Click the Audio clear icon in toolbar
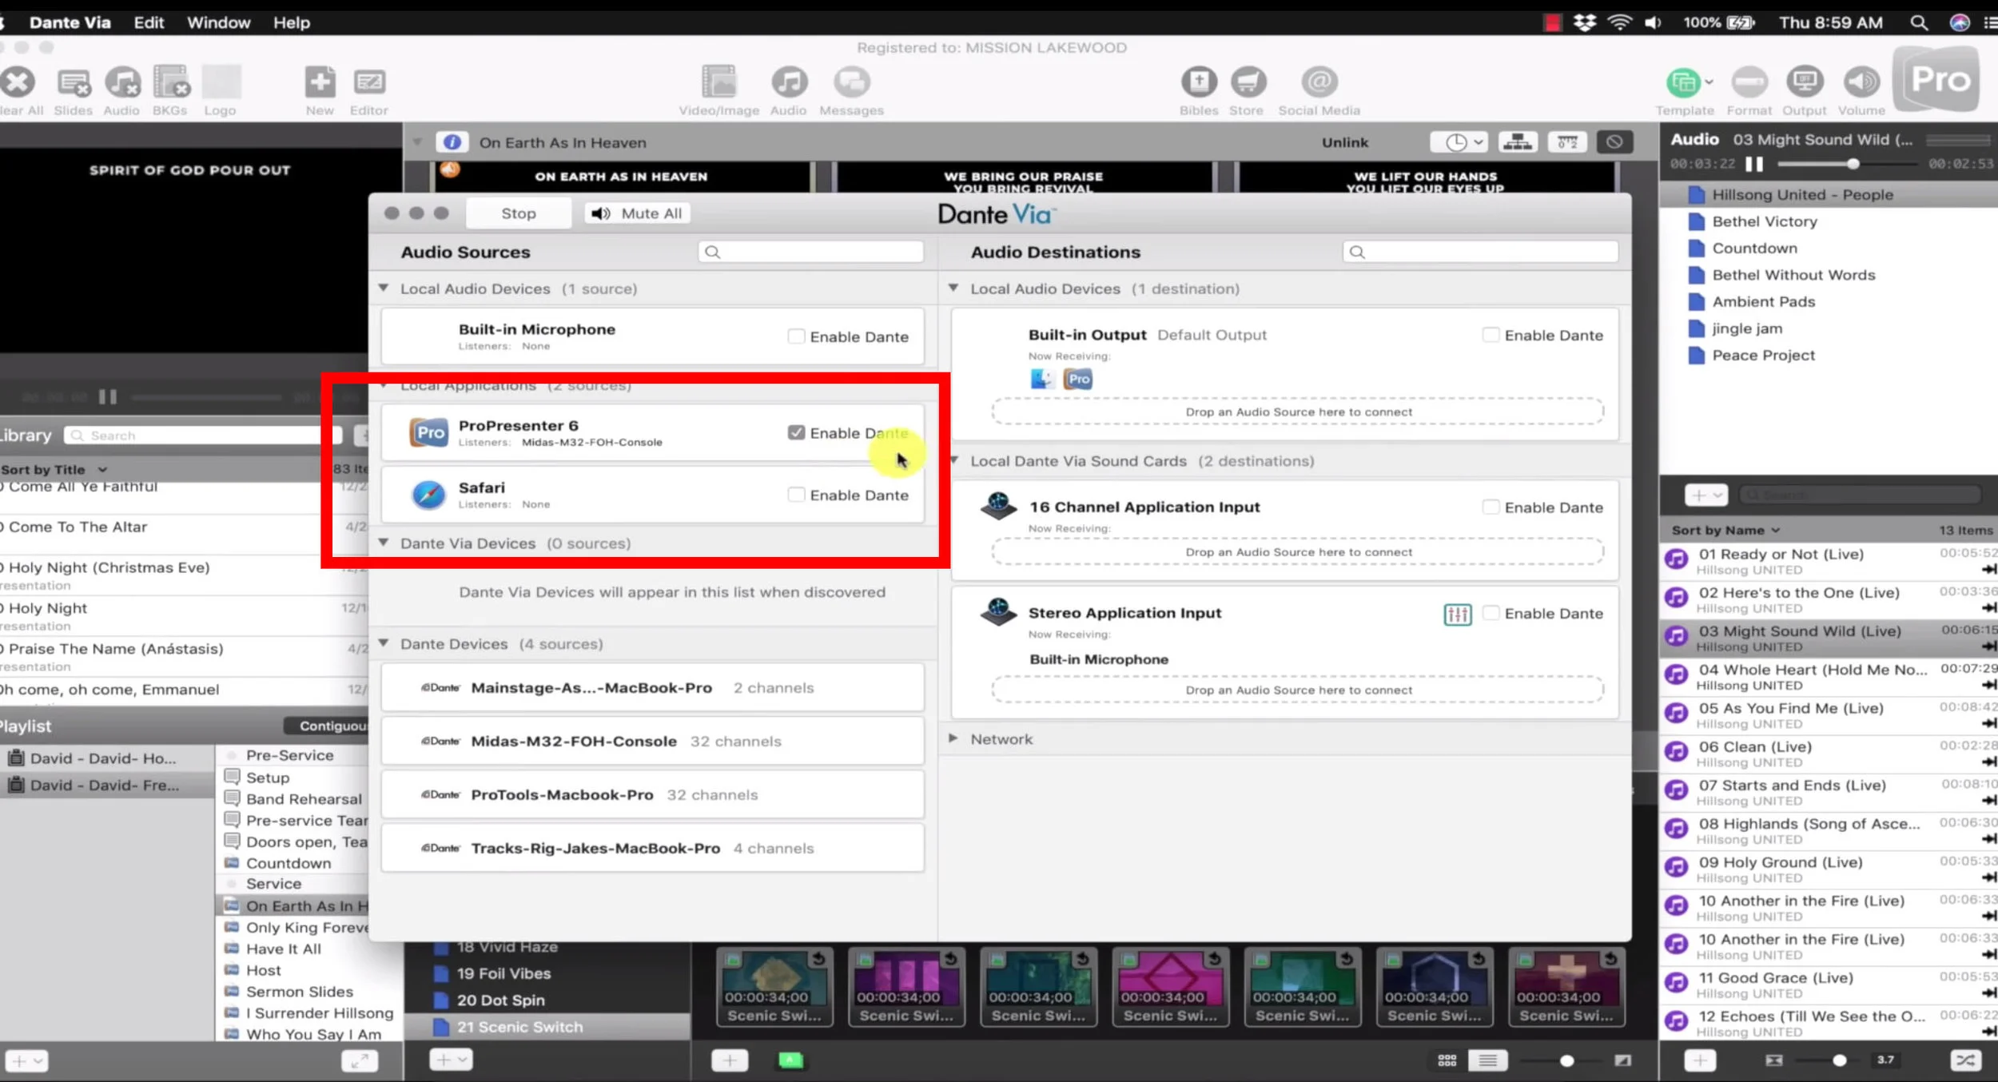Screen dimensions: 1998x1082 [x=122, y=82]
